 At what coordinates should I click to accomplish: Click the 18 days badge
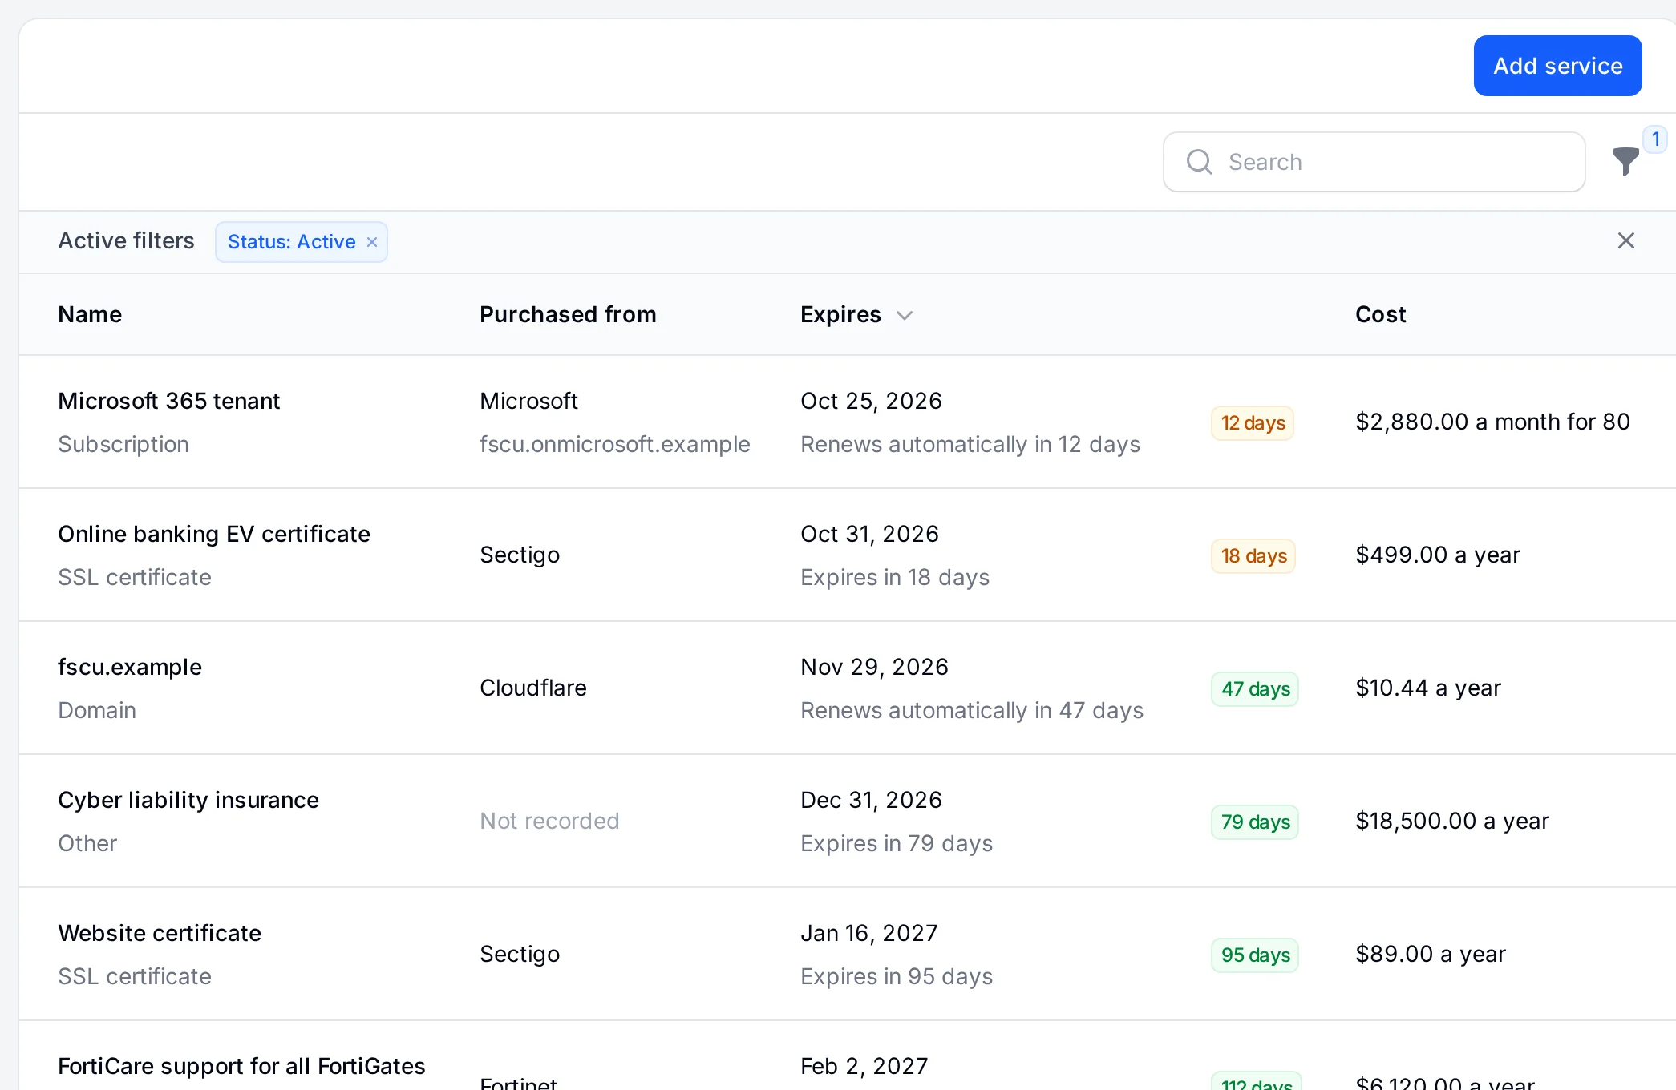pyautogui.click(x=1253, y=556)
